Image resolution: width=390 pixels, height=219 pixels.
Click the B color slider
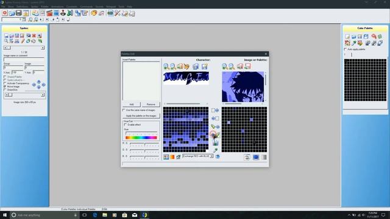click(144, 157)
